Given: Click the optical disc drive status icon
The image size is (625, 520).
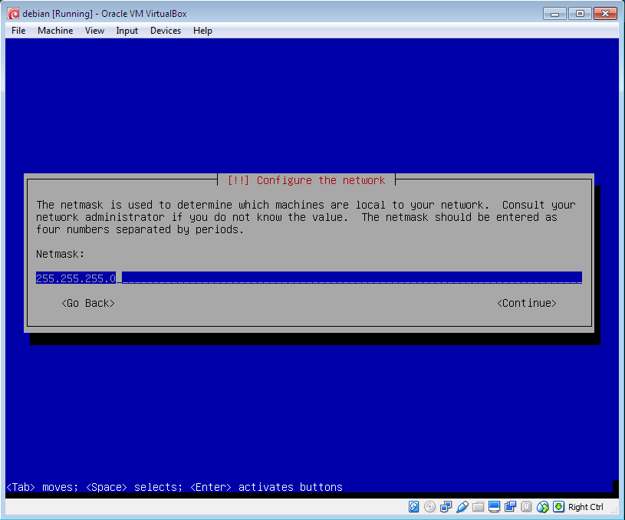Looking at the screenshot, I should [x=429, y=507].
